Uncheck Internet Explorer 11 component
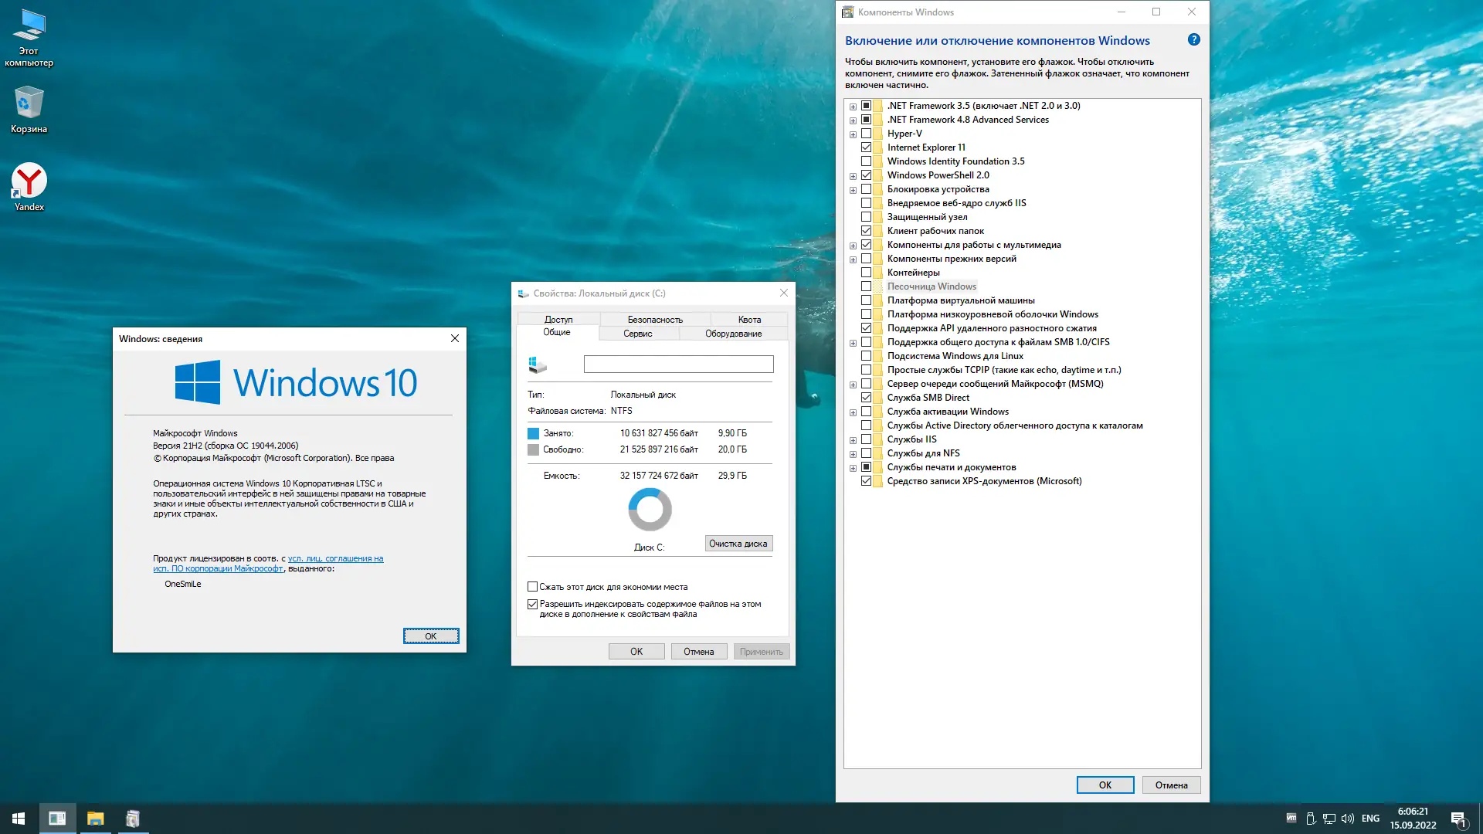1483x834 pixels. [x=866, y=147]
